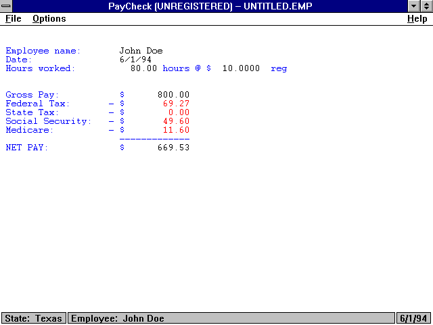Click the NET PAY label

tap(27, 148)
